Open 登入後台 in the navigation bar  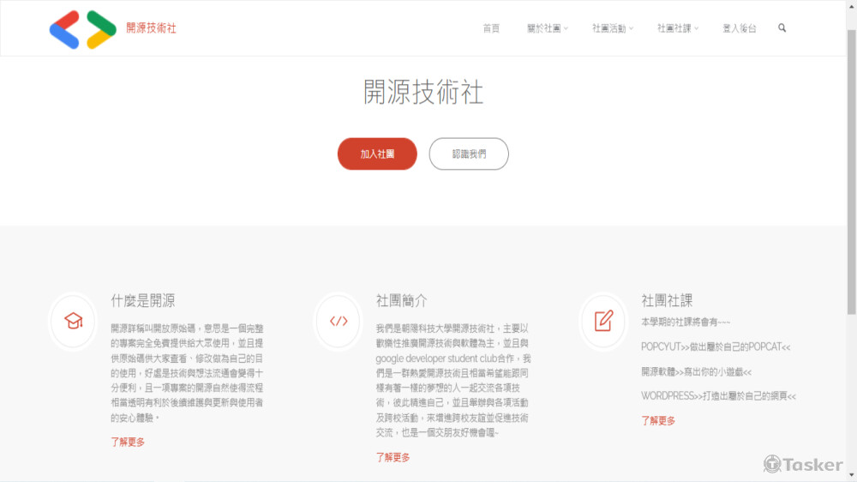(740, 28)
